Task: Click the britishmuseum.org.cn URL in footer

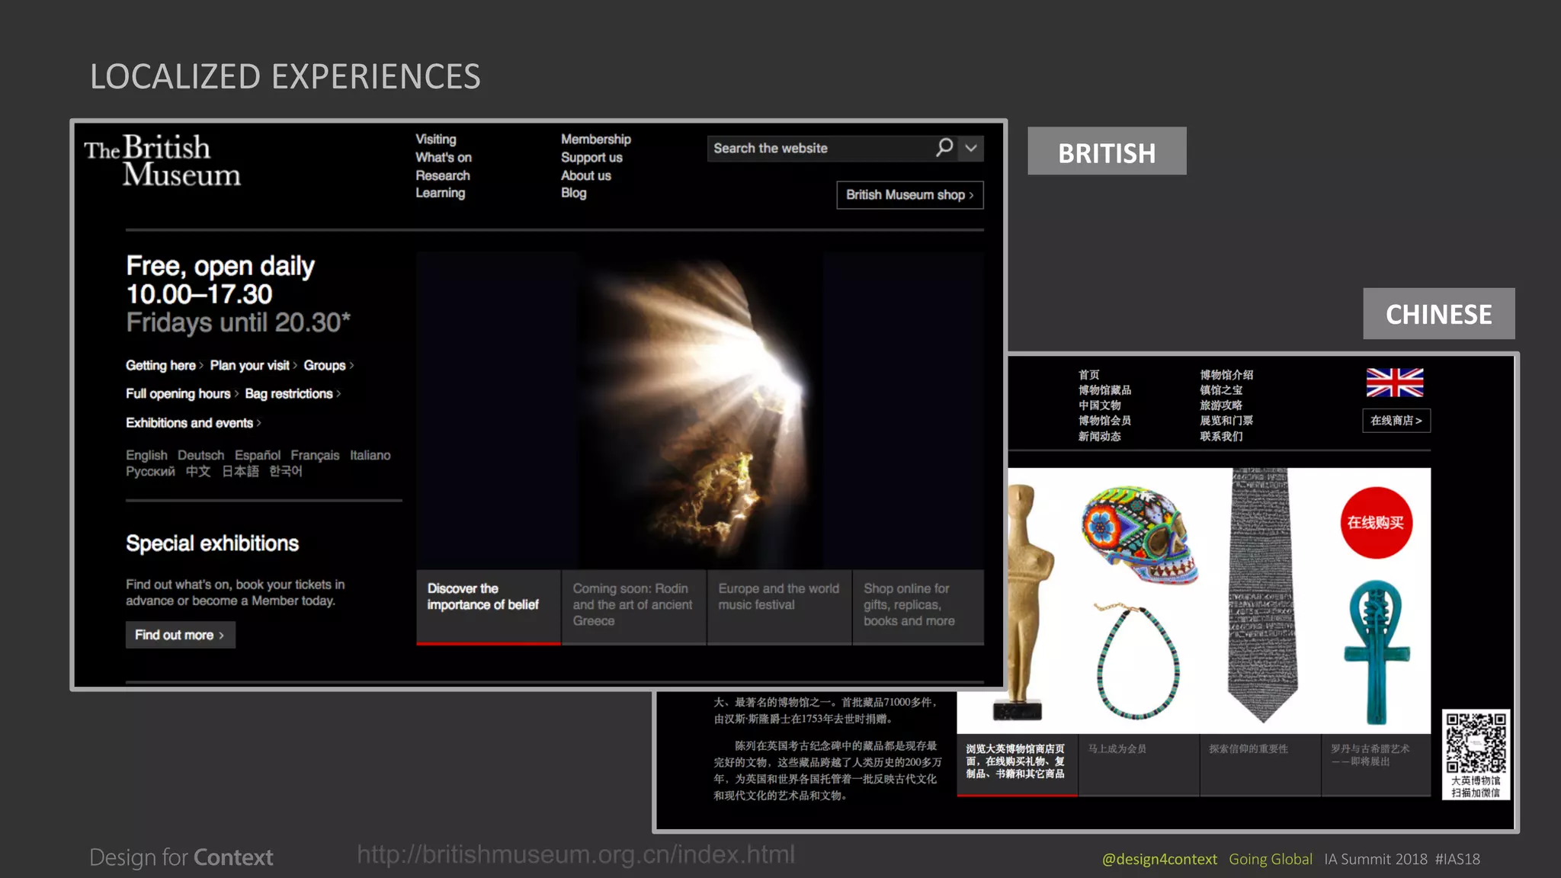Action: 576,854
